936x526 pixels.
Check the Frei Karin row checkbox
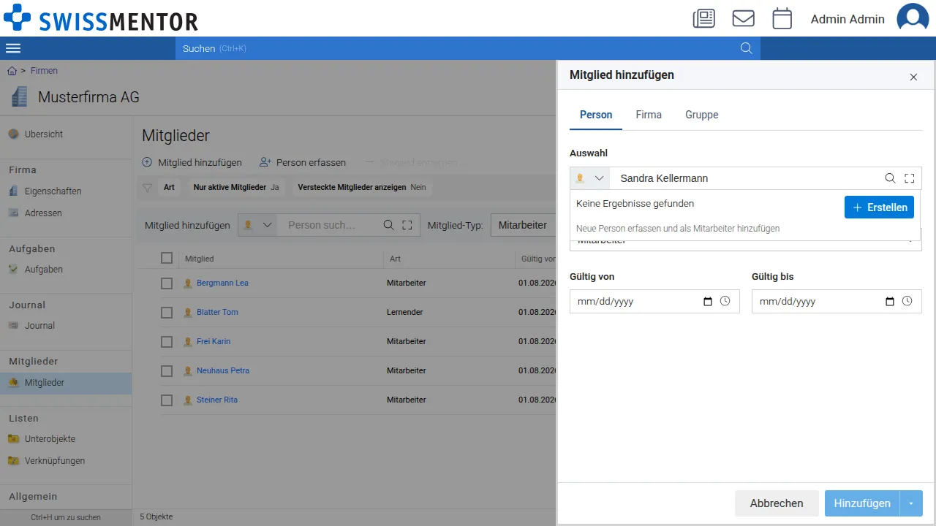(167, 341)
